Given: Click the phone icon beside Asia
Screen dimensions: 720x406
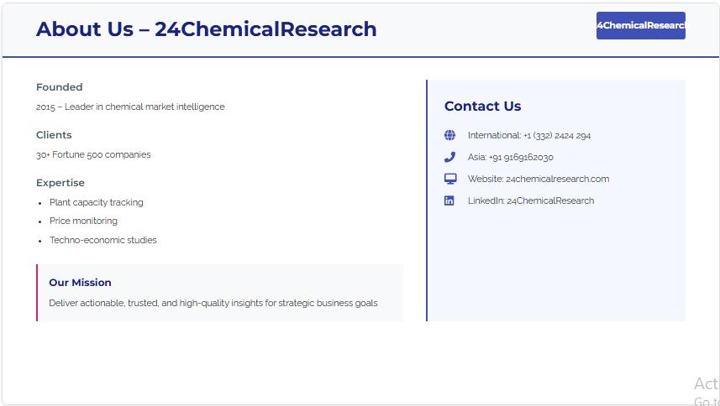Looking at the screenshot, I should 449,157.
